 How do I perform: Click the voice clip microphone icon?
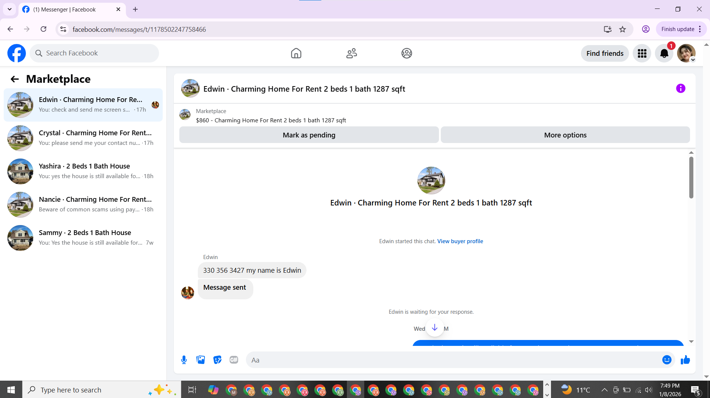(x=184, y=360)
